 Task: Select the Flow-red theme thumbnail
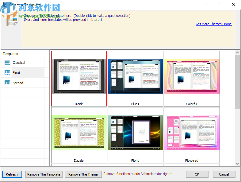[192, 133]
